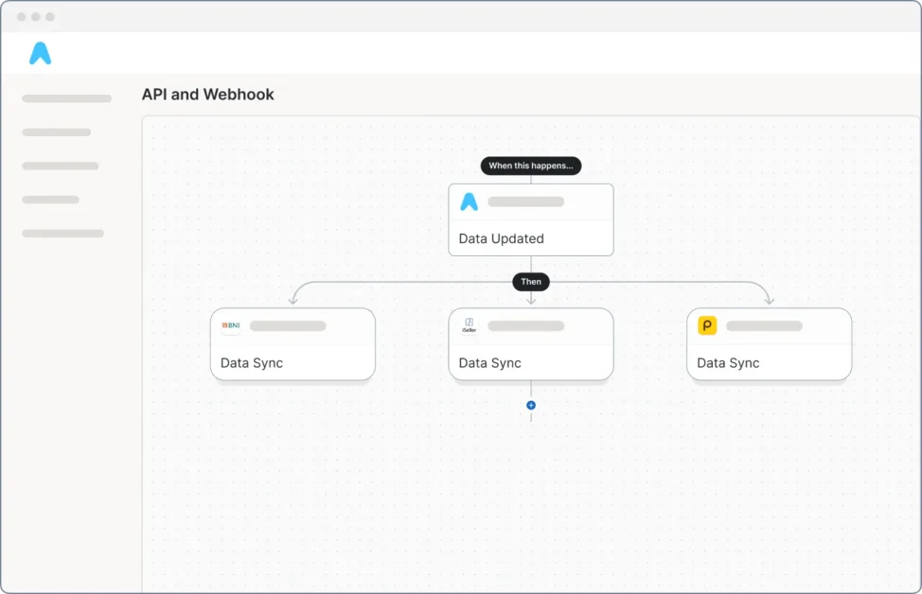The height and width of the screenshot is (594, 922).
Task: Select the iSeller logo icon
Action: point(469,326)
